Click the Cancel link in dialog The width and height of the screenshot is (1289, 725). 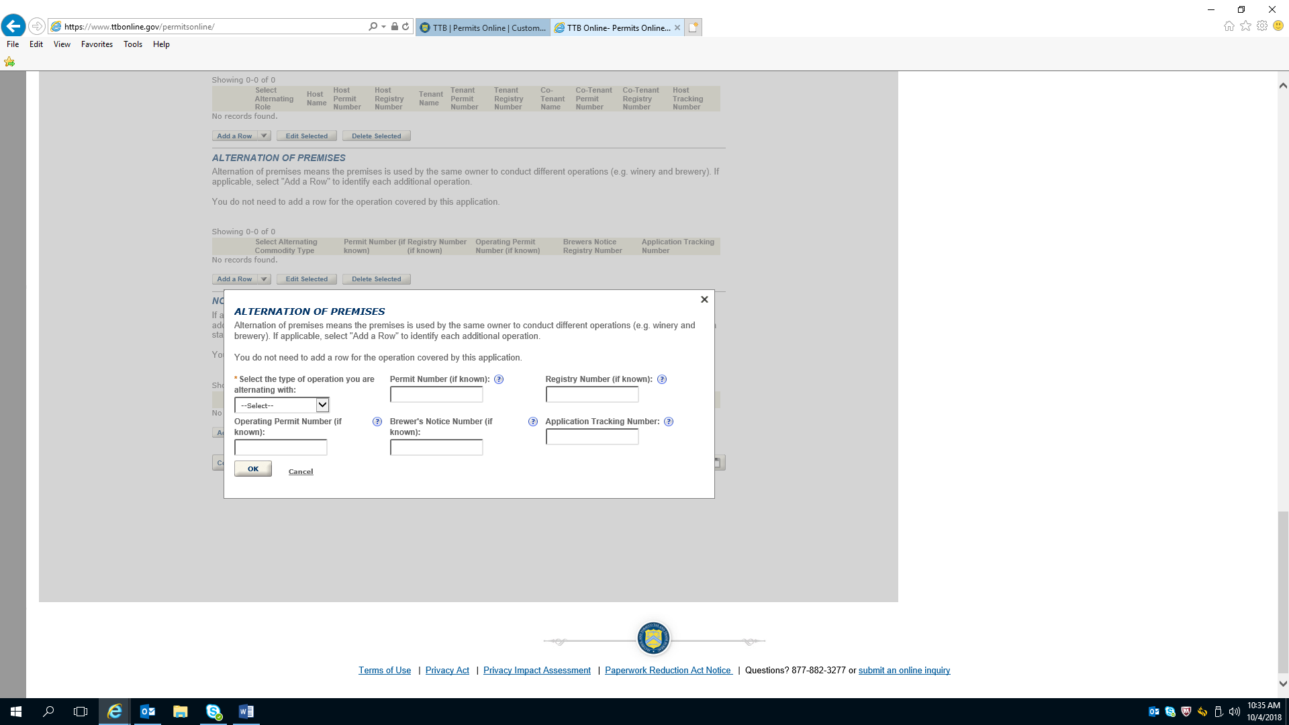301,472
